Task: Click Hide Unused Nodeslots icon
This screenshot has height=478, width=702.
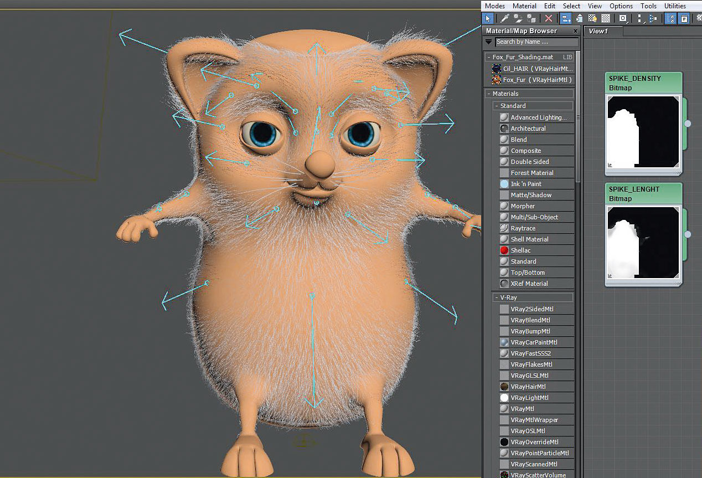Action: [579, 18]
